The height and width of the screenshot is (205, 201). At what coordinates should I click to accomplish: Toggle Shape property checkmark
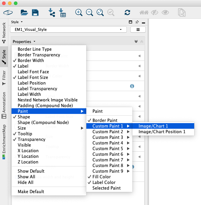[49, 117]
